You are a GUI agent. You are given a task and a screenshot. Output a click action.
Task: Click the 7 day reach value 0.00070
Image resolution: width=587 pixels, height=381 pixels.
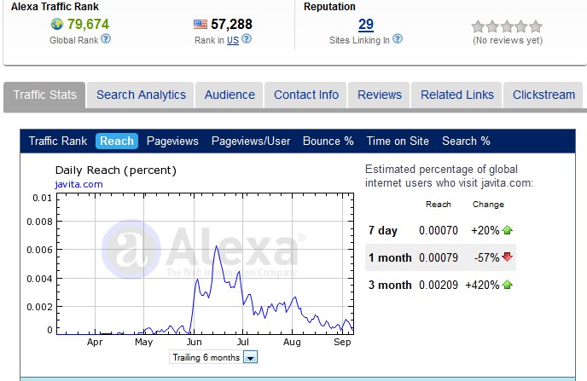click(x=439, y=230)
